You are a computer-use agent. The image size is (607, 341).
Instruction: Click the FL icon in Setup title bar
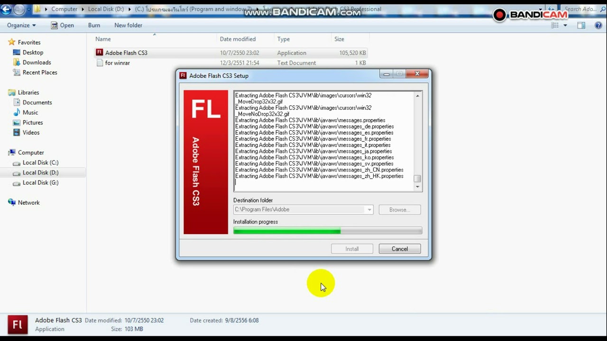pos(183,75)
